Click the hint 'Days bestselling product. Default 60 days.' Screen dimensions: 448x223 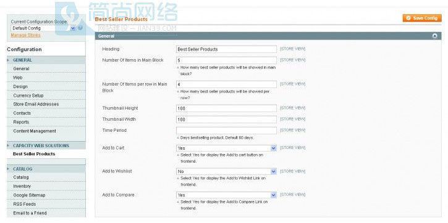[x=217, y=137]
